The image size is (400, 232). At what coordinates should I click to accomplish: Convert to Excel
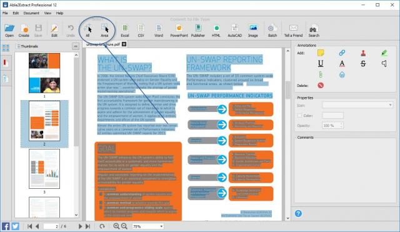click(125, 31)
